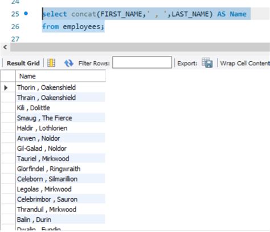Screen dimensions: 270x232
Task: Select the Gil-Galad , Noldor cell
Action: point(60,149)
